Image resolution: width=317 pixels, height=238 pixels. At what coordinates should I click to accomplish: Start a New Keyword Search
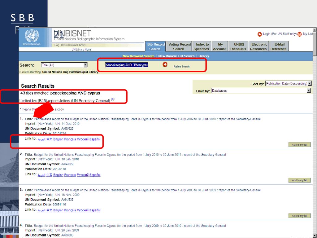coord(138,56)
